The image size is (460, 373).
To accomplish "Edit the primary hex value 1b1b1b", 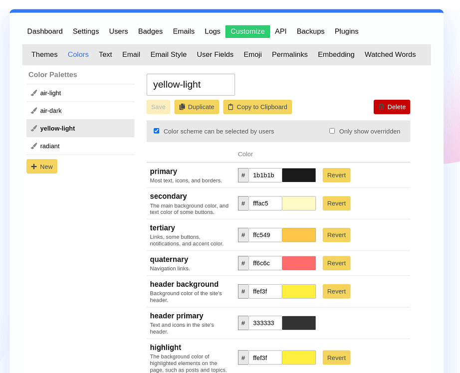I will [x=265, y=175].
